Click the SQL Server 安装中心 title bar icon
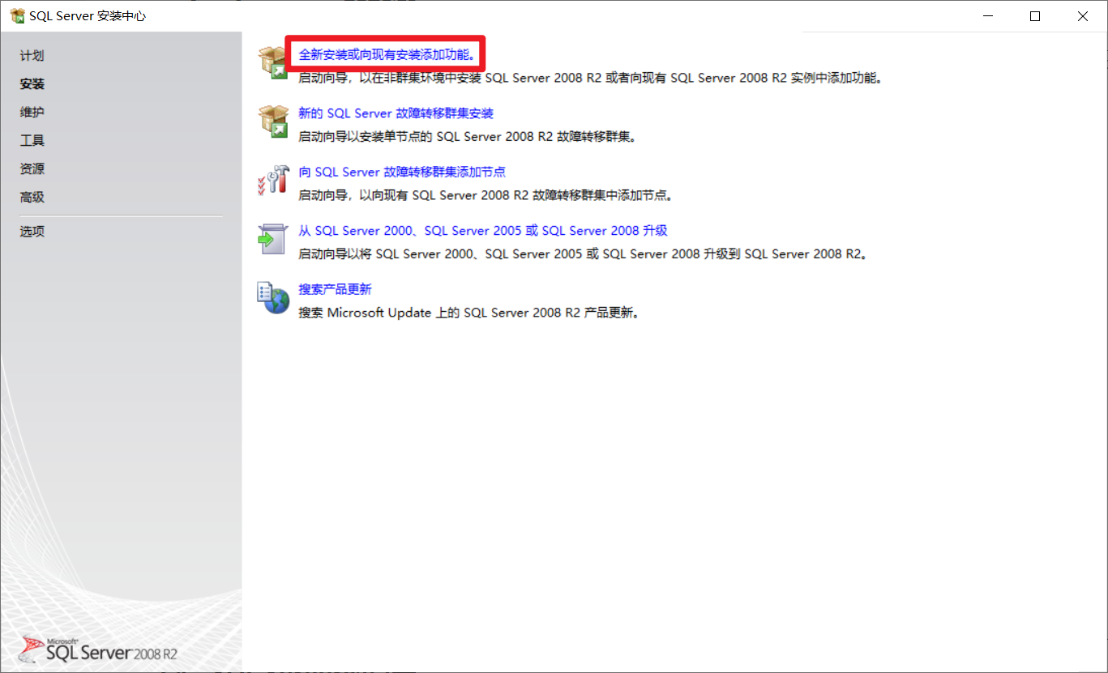This screenshot has width=1108, height=673. (17, 15)
